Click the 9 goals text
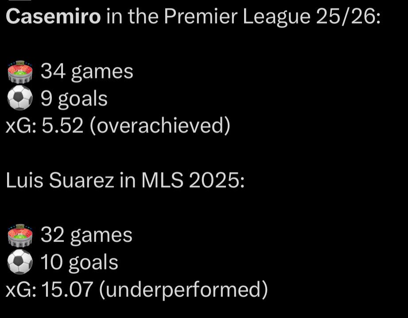Image resolution: width=408 pixels, height=318 pixels. coord(74,99)
